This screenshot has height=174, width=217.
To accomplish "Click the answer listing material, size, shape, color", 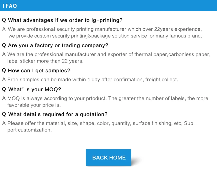I will point(102,123).
